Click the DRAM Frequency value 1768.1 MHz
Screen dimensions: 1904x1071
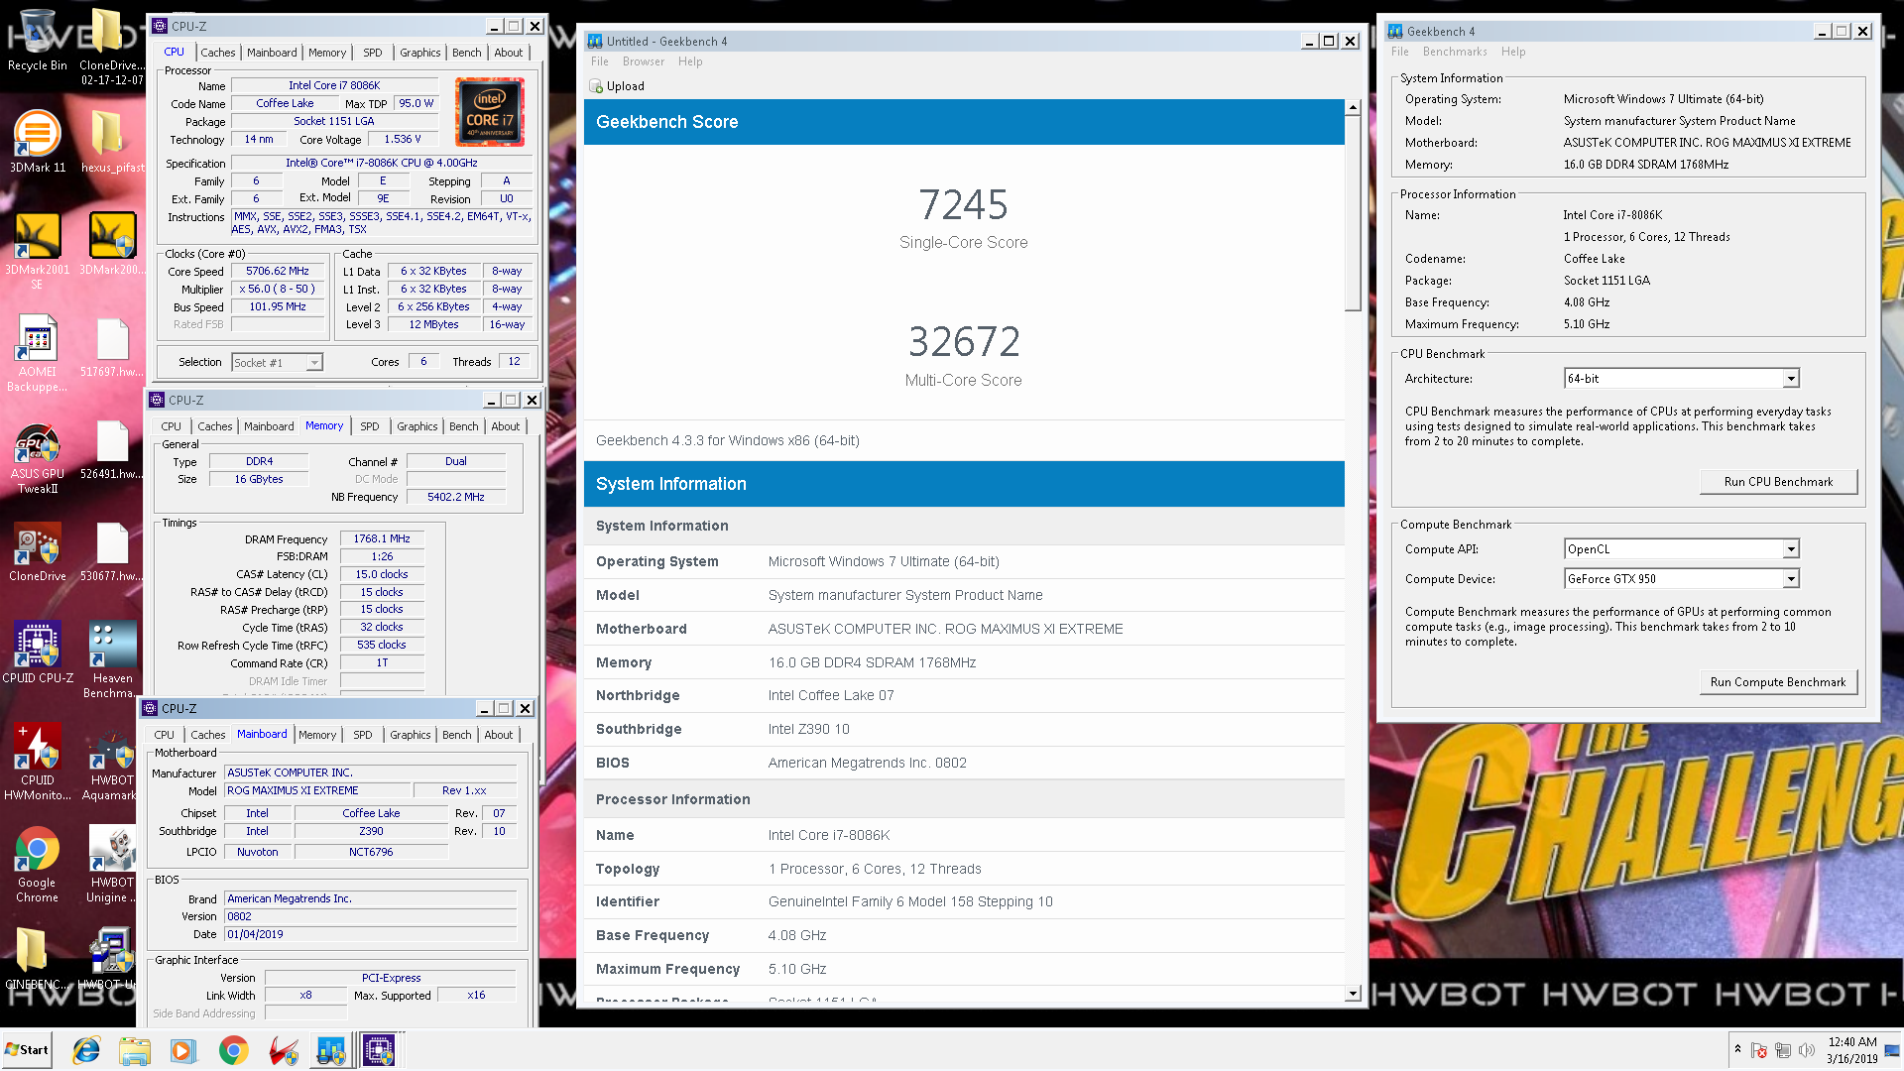tap(382, 538)
